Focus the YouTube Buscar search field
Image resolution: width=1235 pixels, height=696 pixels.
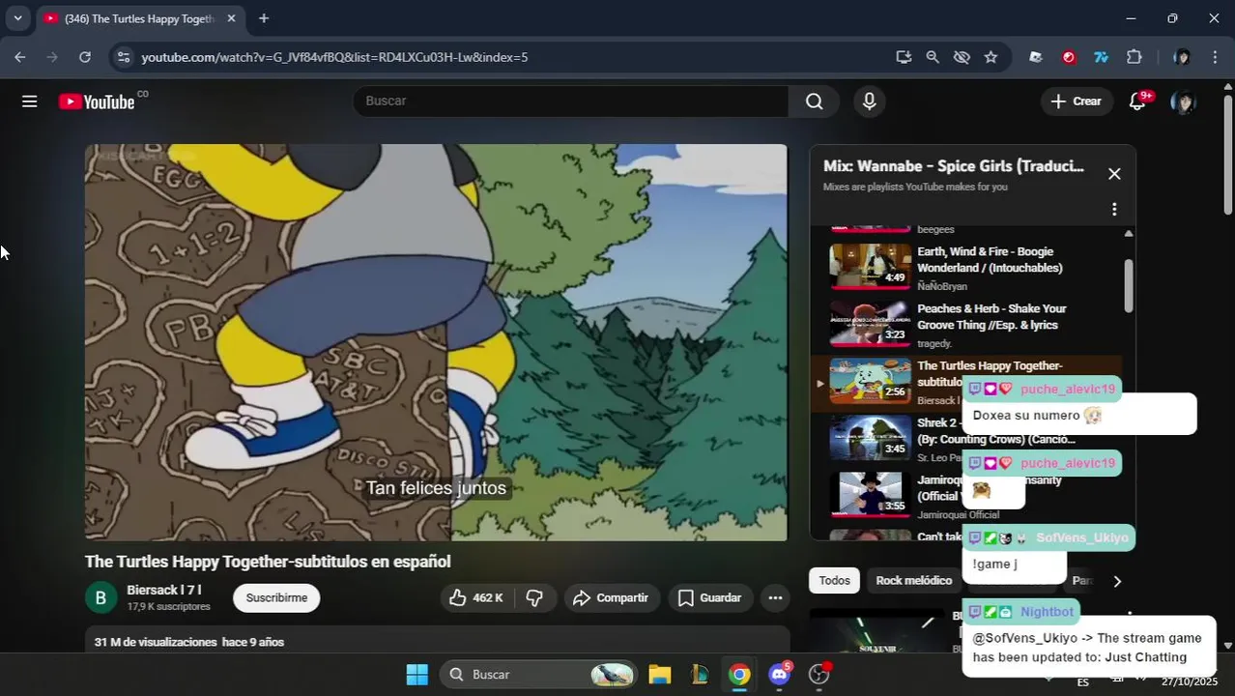pos(570,101)
